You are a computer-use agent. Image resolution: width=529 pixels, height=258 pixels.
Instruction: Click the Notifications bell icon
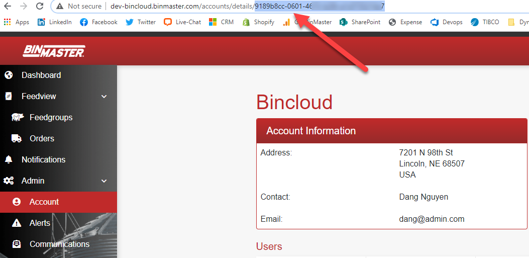(x=9, y=159)
